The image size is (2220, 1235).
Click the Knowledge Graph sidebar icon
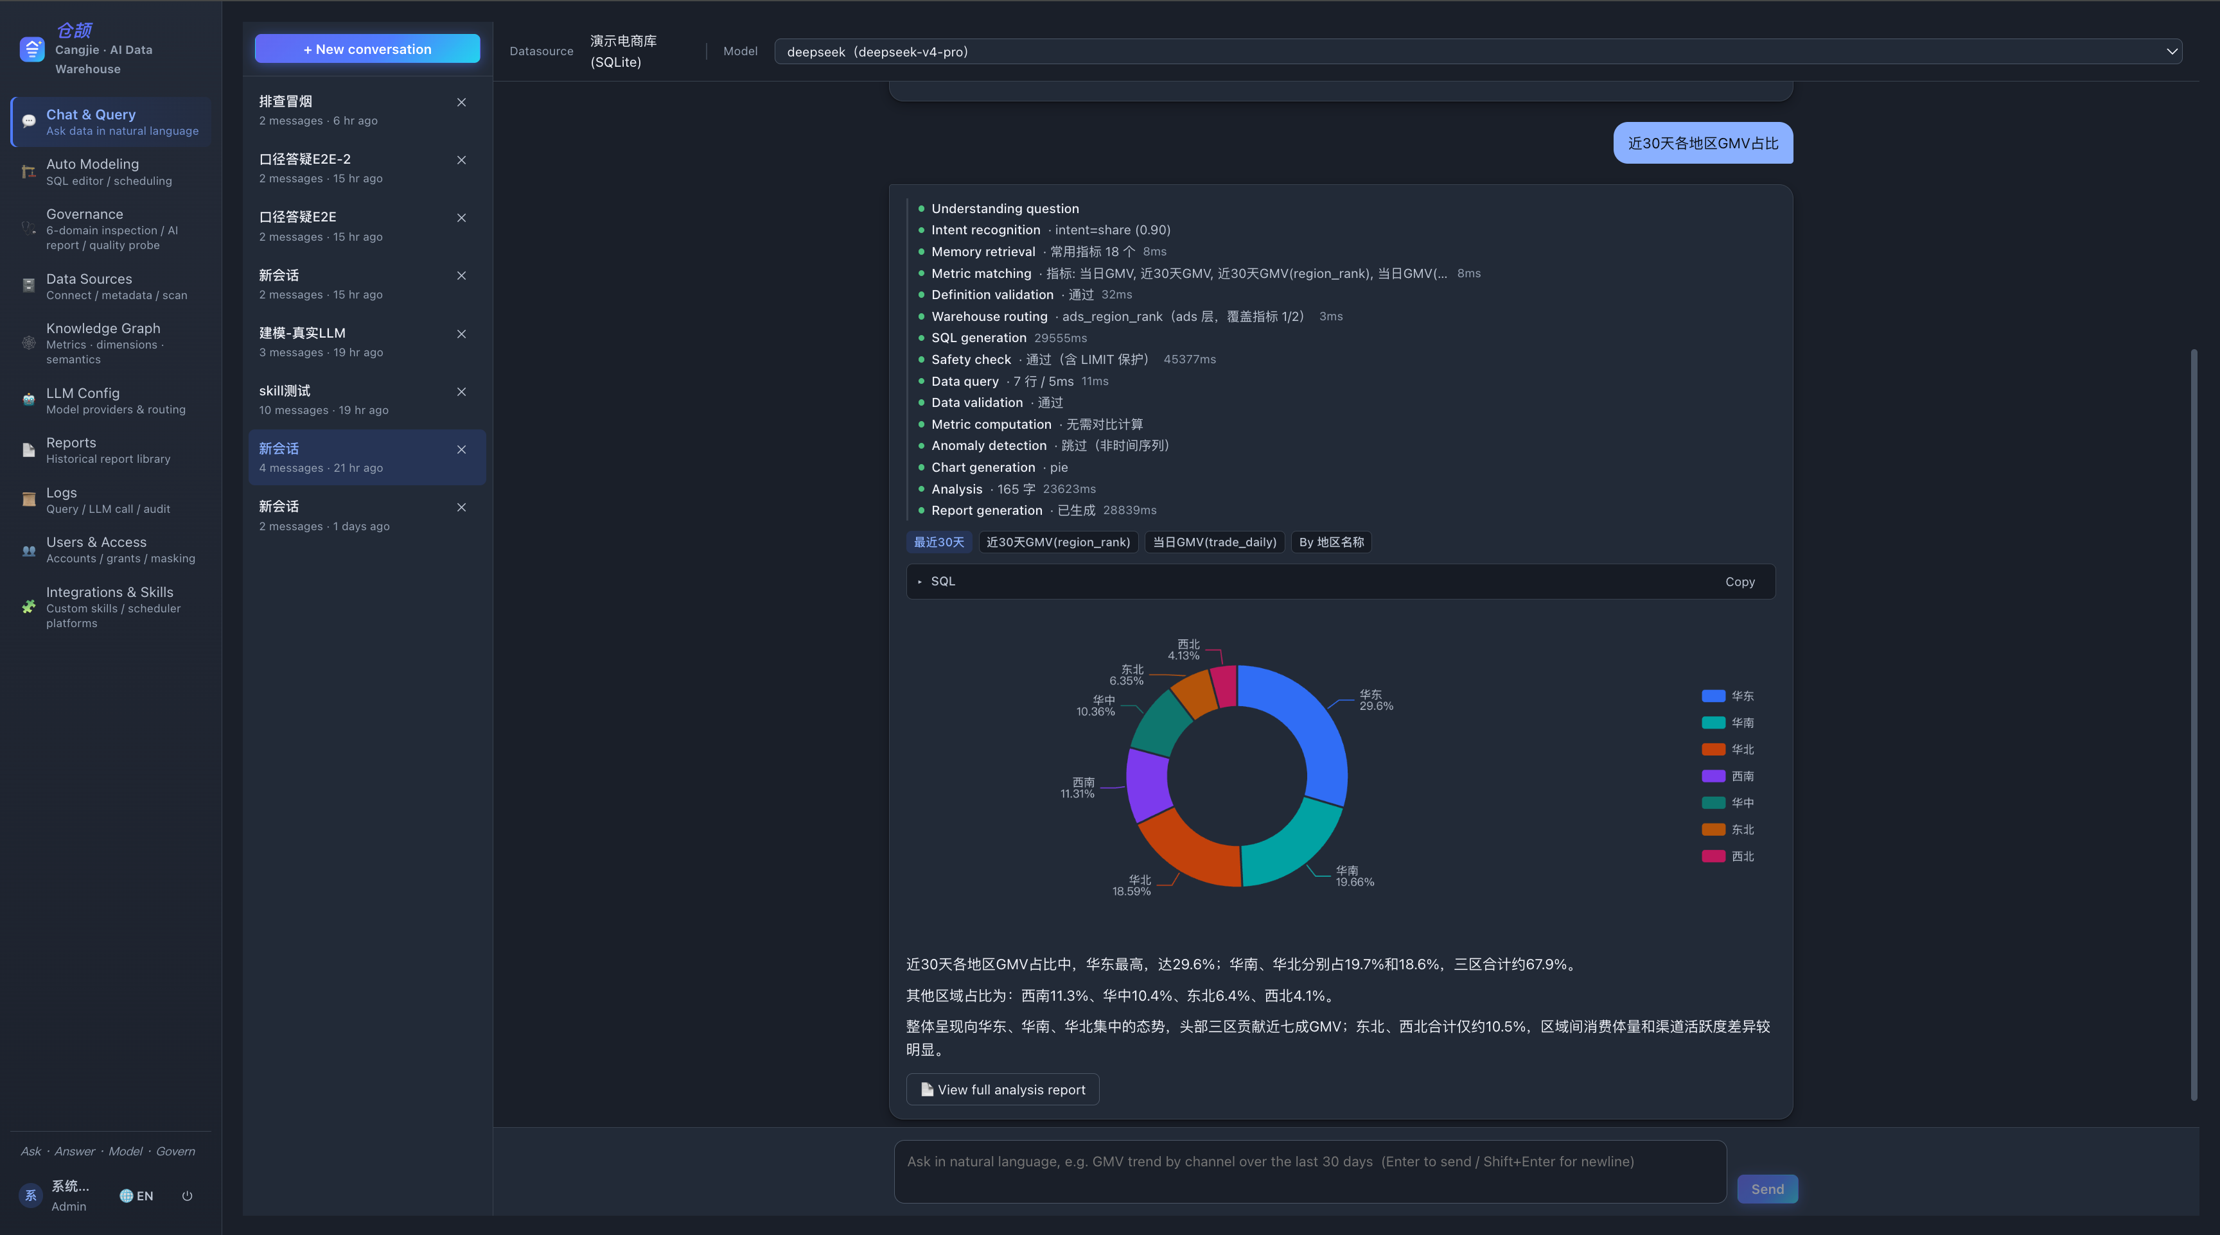[x=28, y=343]
